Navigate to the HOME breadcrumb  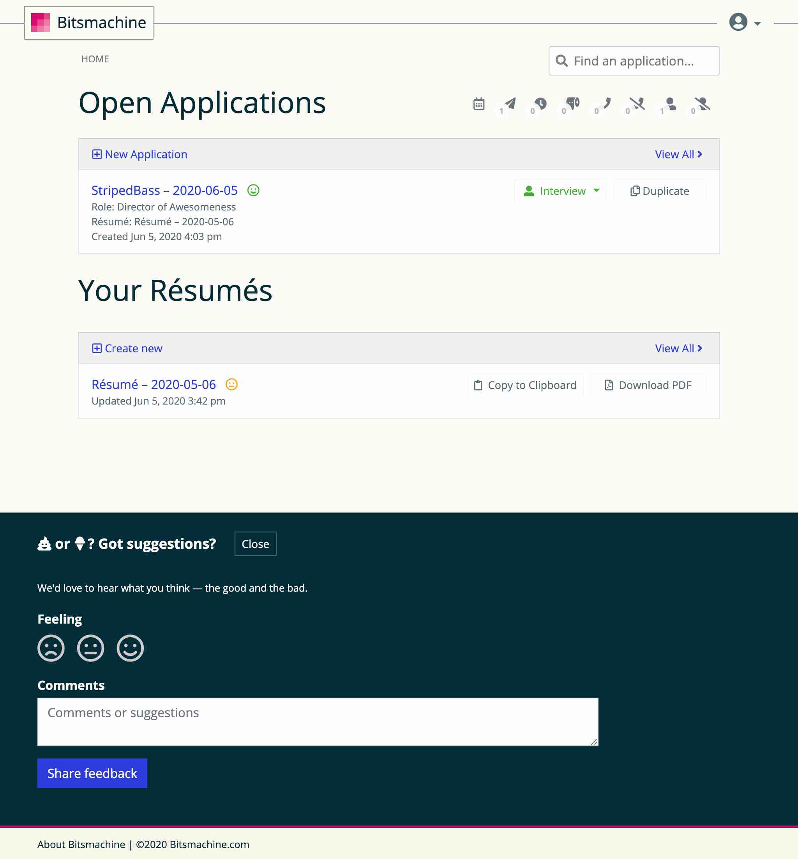tap(95, 59)
